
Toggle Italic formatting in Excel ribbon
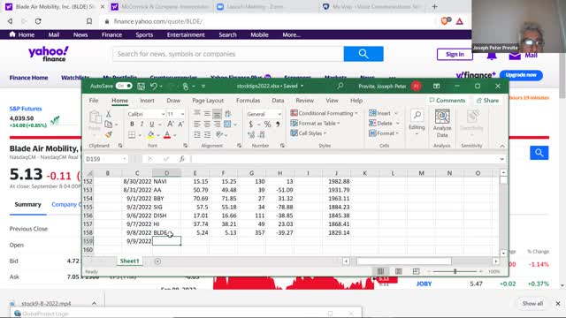pos(141,124)
